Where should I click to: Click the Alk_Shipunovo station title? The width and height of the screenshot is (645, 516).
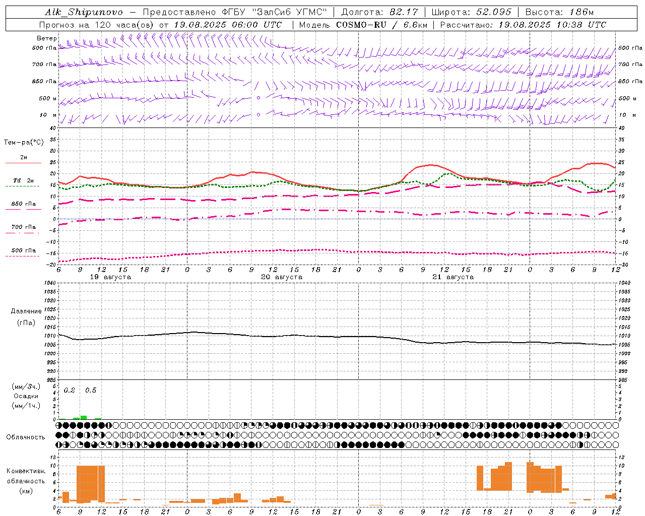pos(84,12)
